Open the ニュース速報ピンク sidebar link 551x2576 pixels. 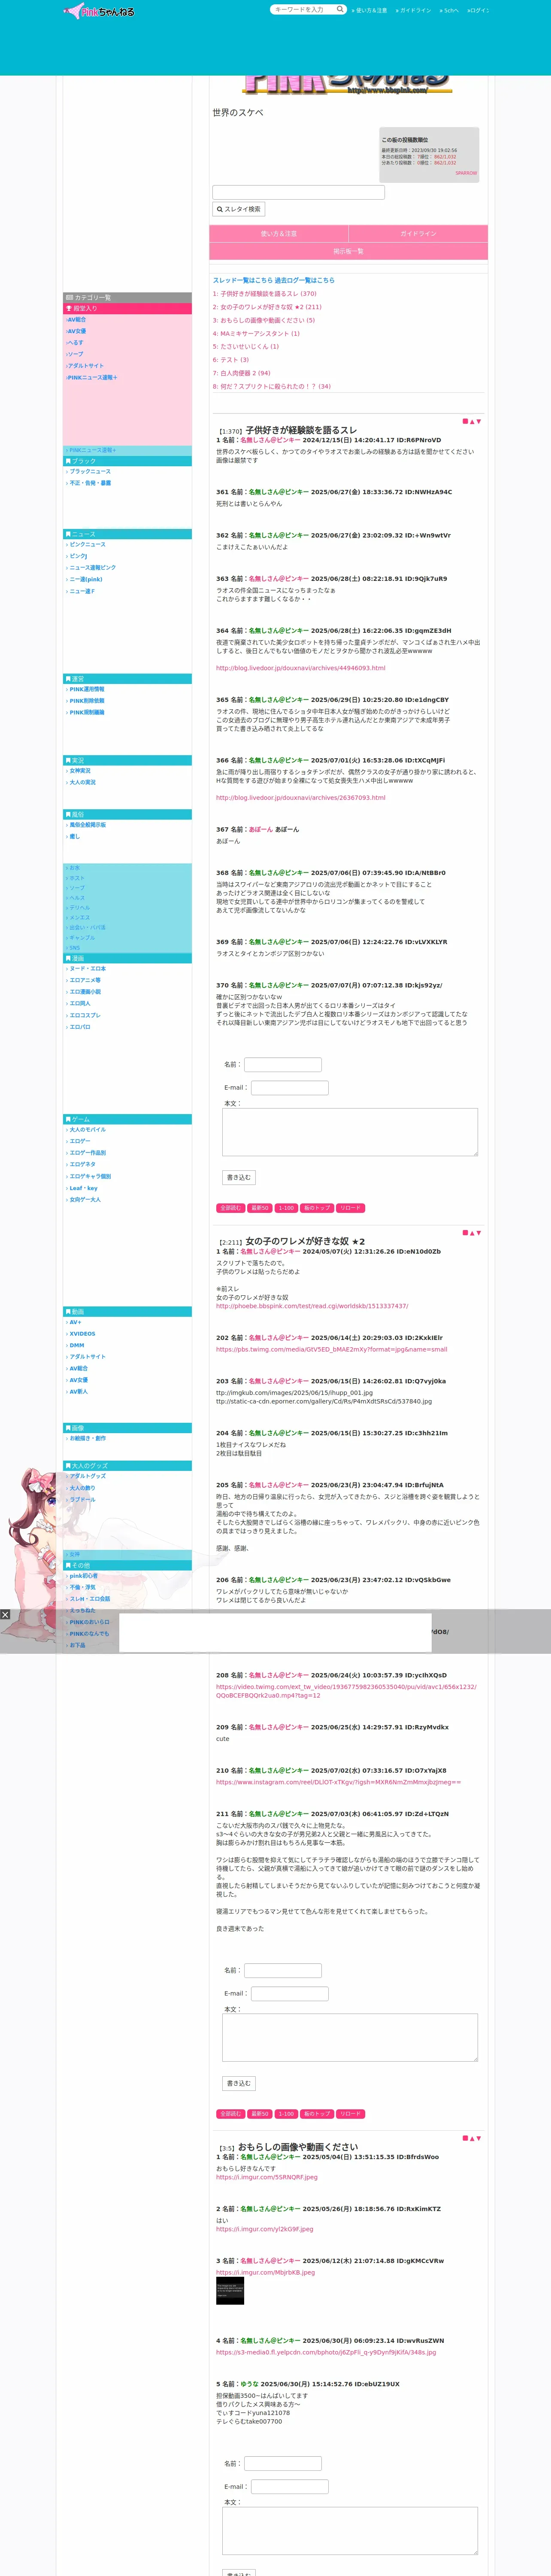[93, 568]
